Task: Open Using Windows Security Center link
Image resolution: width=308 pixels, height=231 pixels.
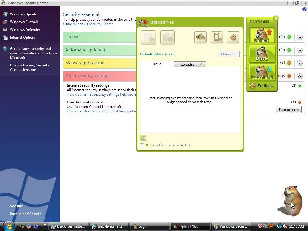Action: point(88,24)
